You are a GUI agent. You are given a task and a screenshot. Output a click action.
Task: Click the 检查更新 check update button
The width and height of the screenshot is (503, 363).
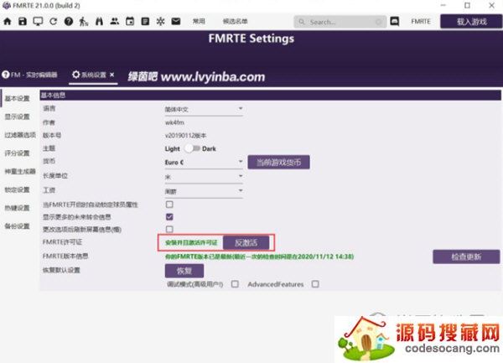coord(466,257)
